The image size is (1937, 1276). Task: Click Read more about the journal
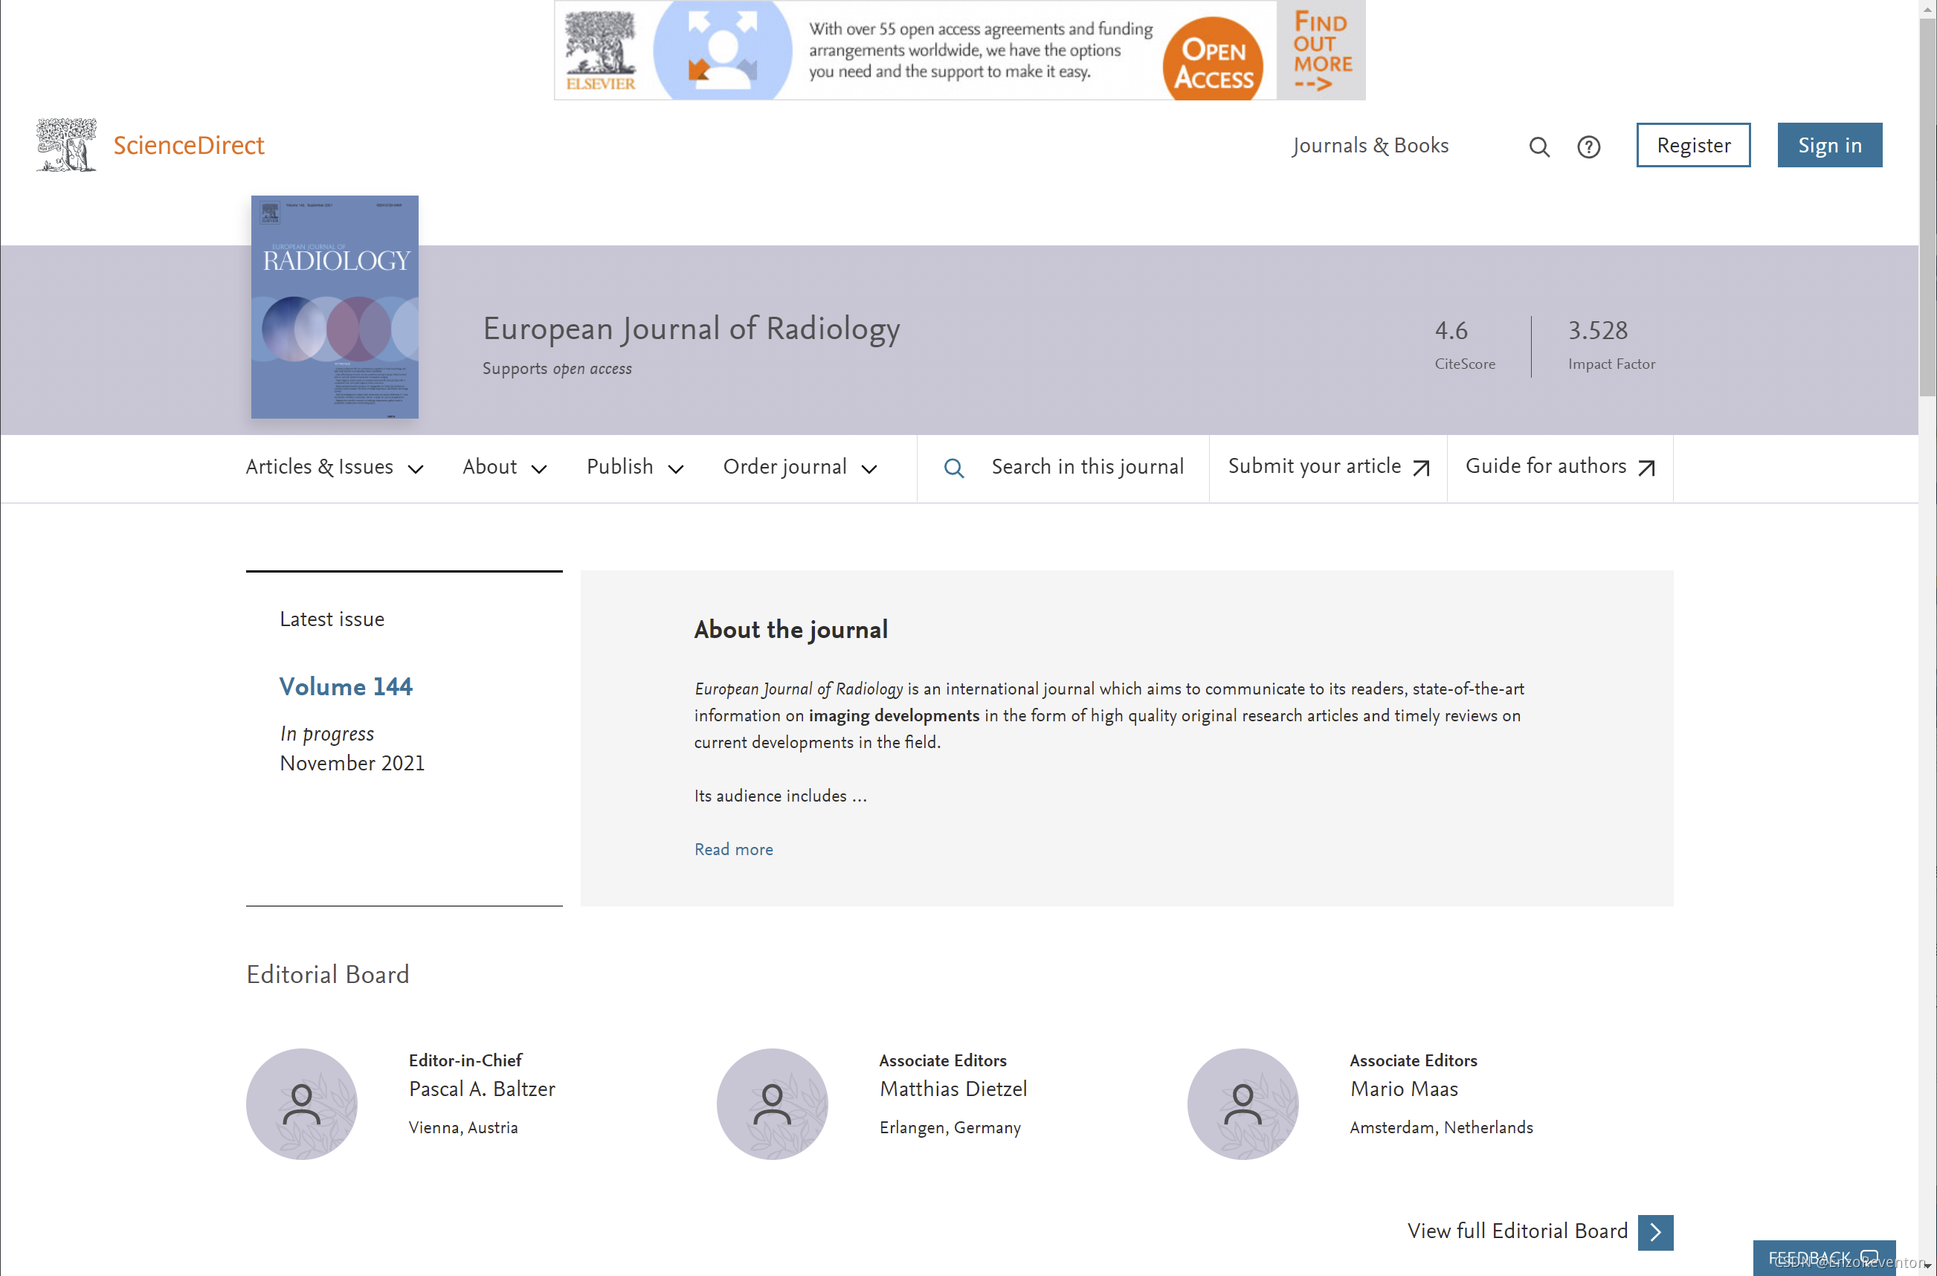(733, 848)
